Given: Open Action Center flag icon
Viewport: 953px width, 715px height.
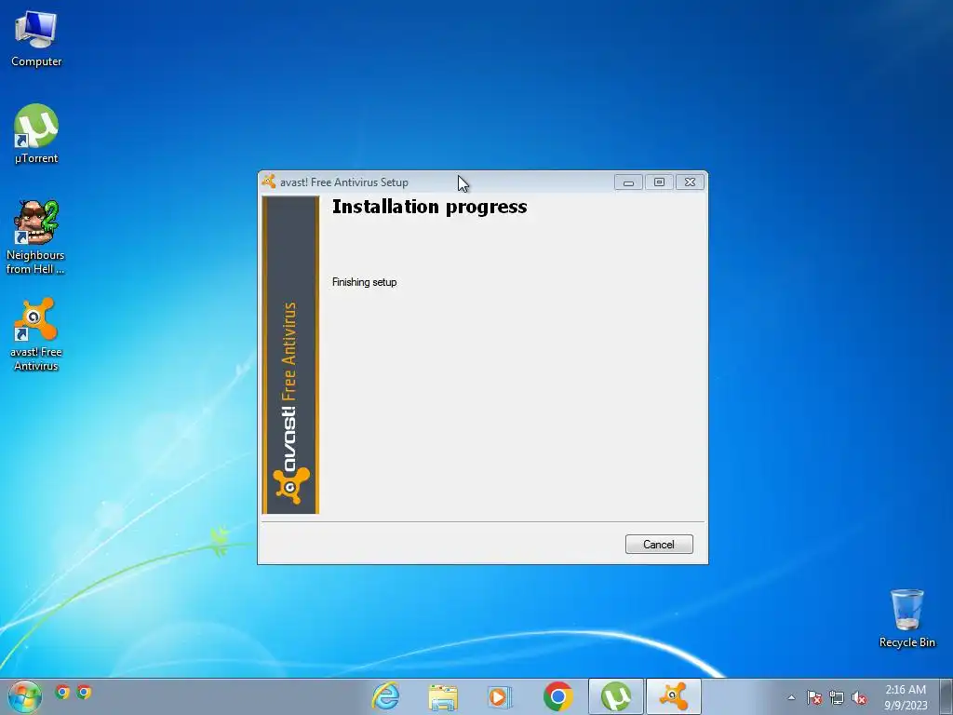Looking at the screenshot, I should [814, 698].
